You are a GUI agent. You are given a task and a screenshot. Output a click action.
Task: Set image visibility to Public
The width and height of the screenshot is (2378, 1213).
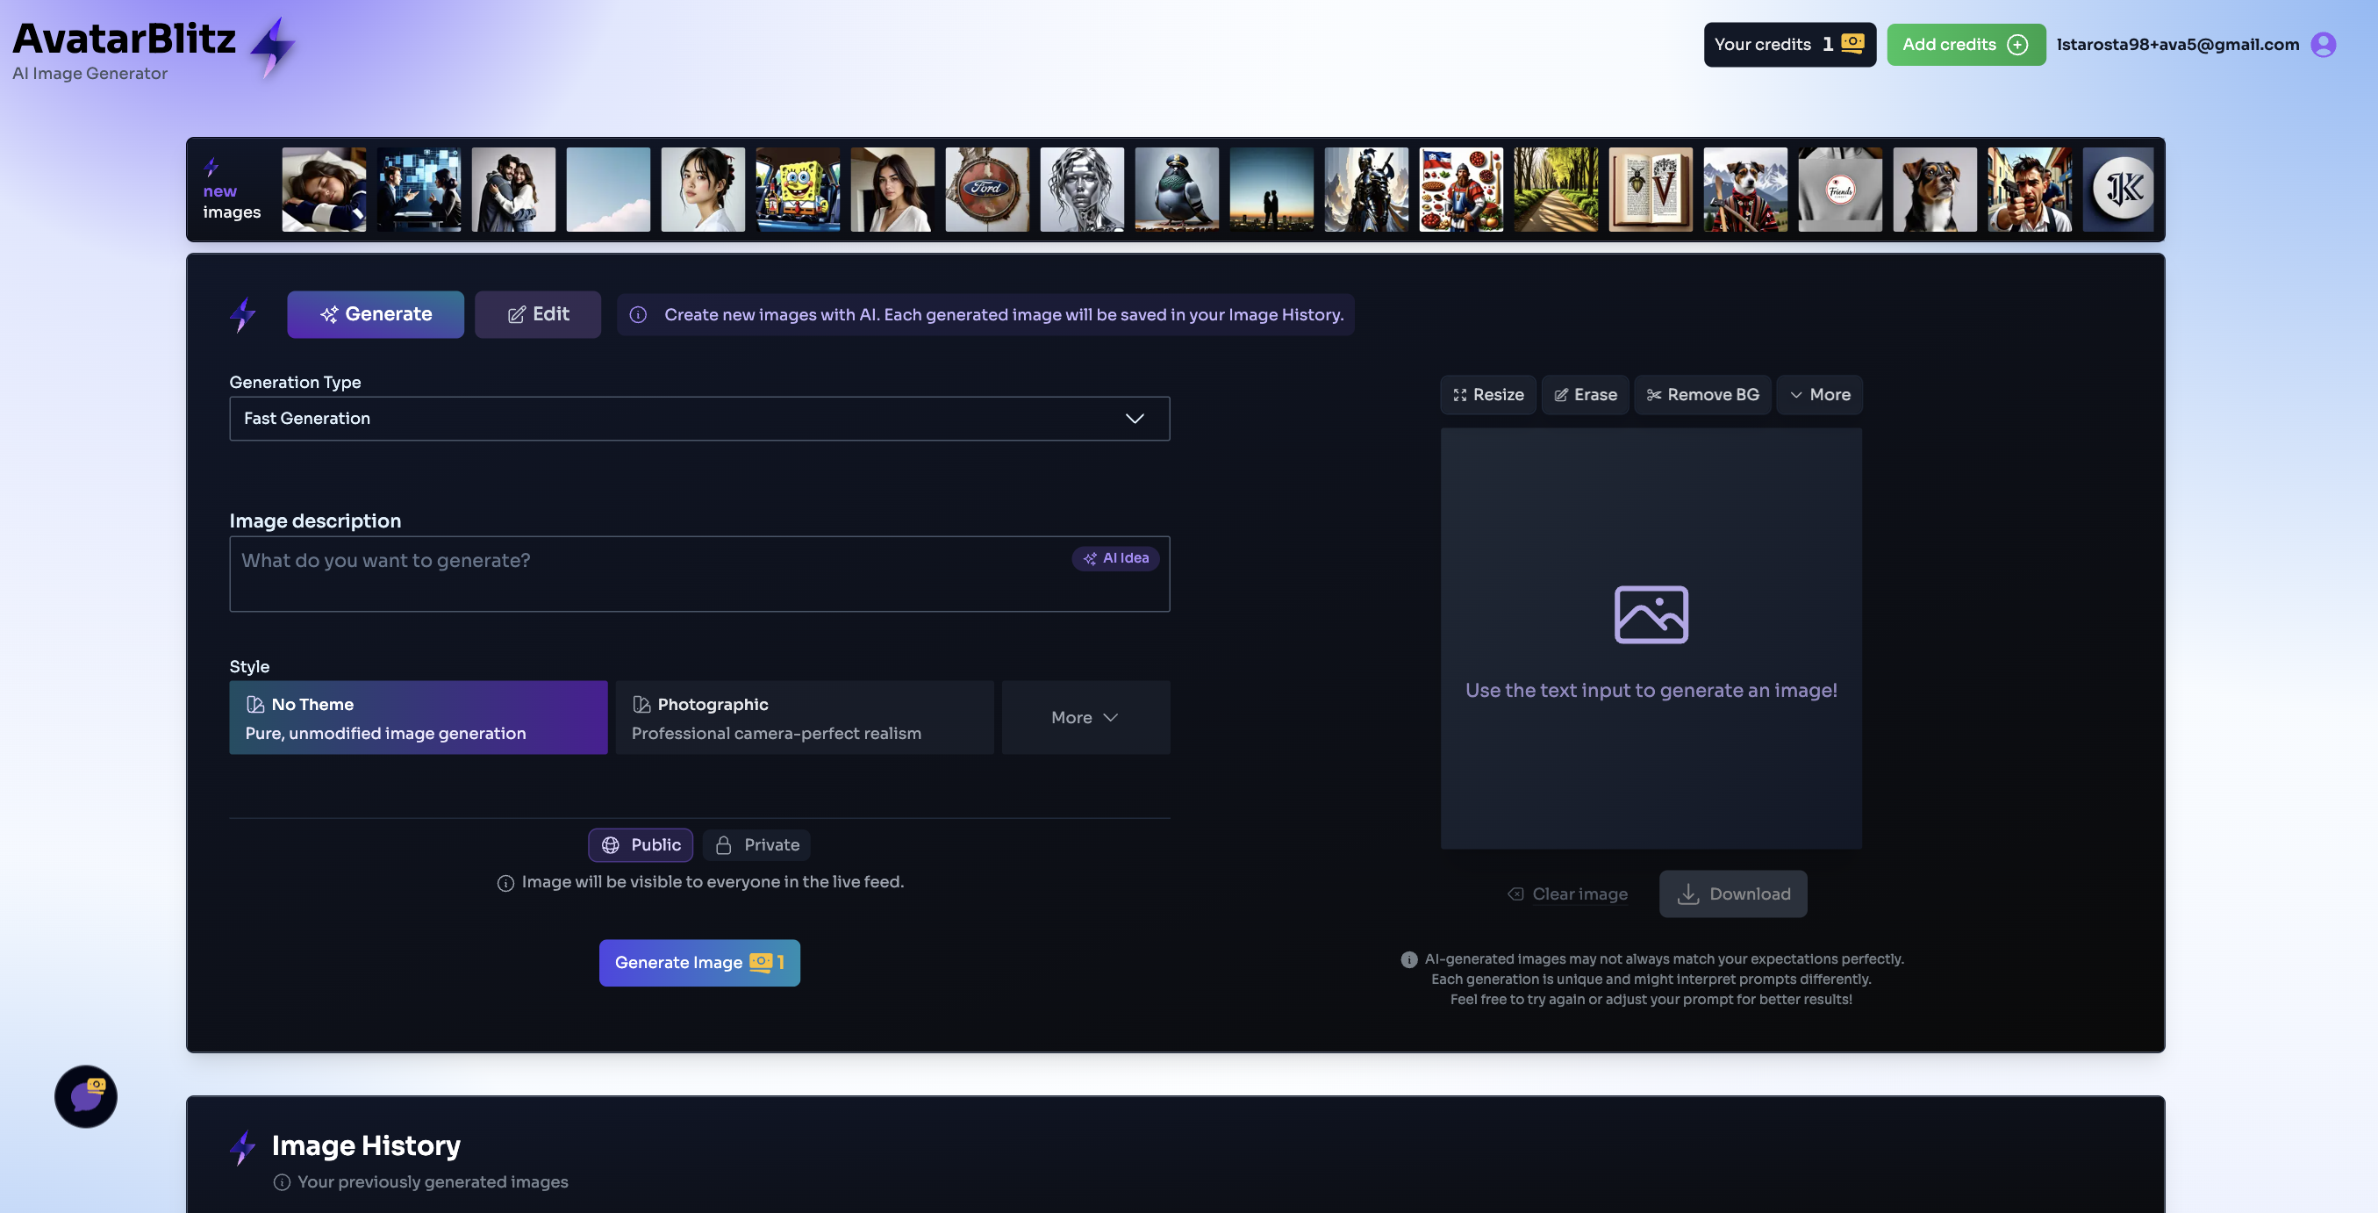click(641, 844)
